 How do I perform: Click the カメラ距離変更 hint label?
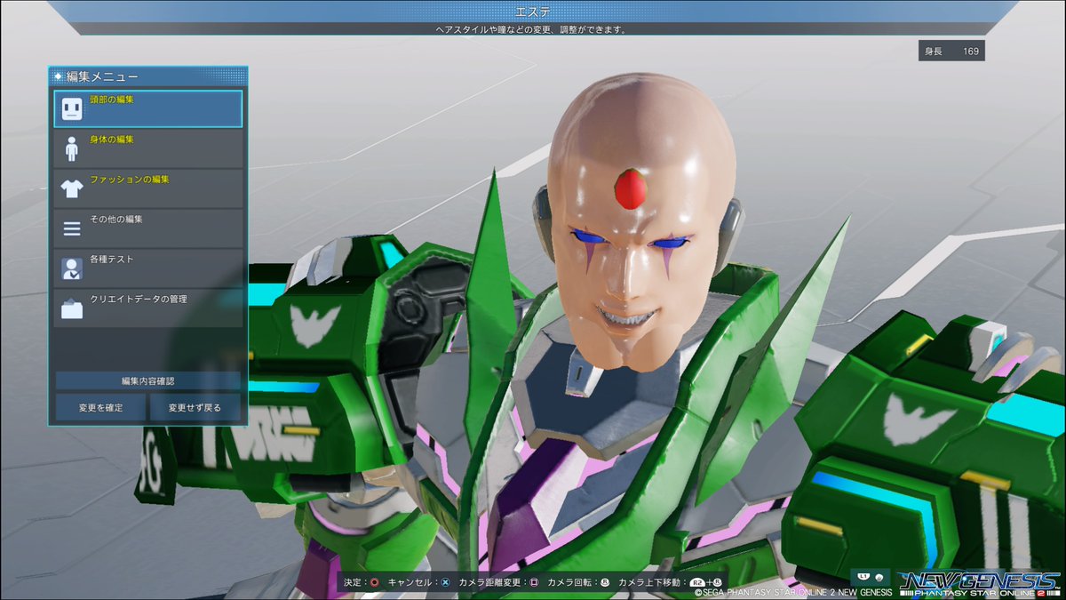[489, 582]
